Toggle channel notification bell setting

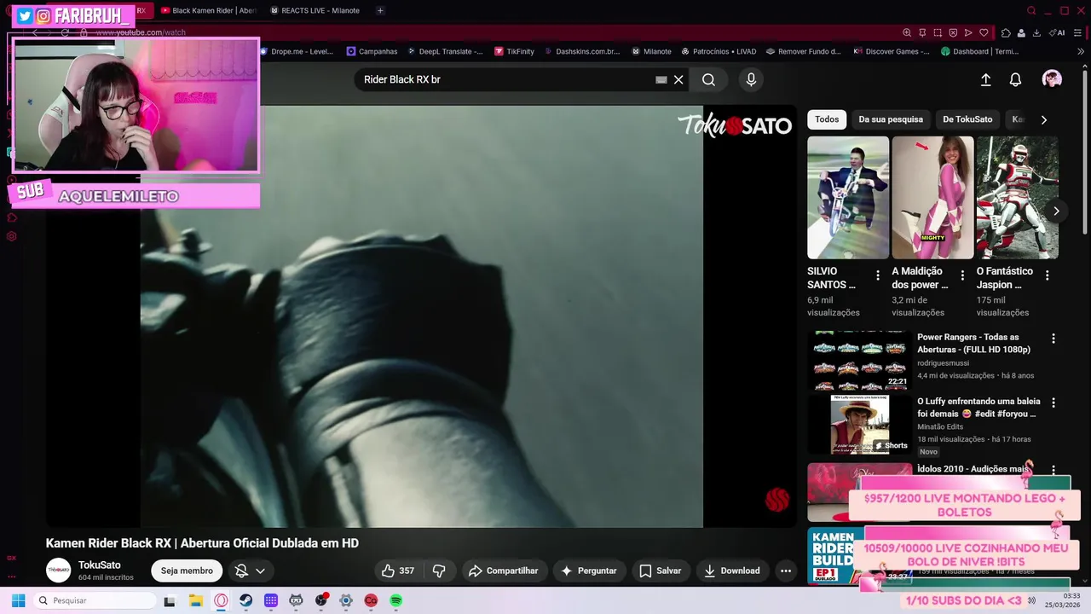coord(241,571)
